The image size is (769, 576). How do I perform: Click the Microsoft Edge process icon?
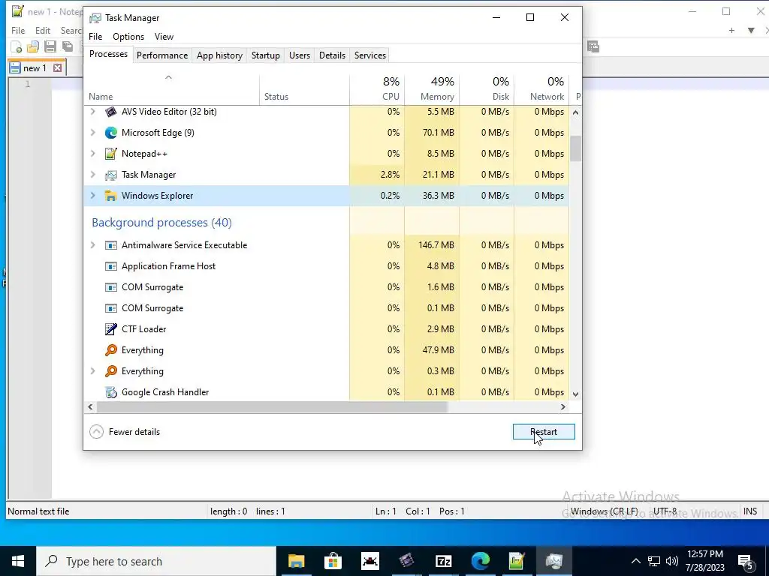click(111, 133)
